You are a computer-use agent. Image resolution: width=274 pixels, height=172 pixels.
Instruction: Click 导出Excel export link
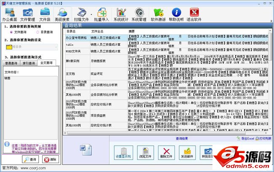coord(245,138)
